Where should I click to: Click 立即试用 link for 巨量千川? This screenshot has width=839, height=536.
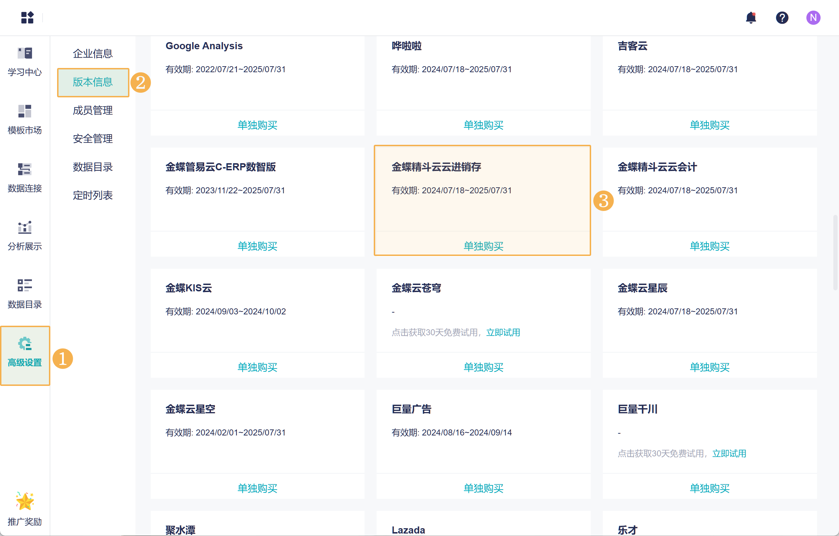(729, 454)
